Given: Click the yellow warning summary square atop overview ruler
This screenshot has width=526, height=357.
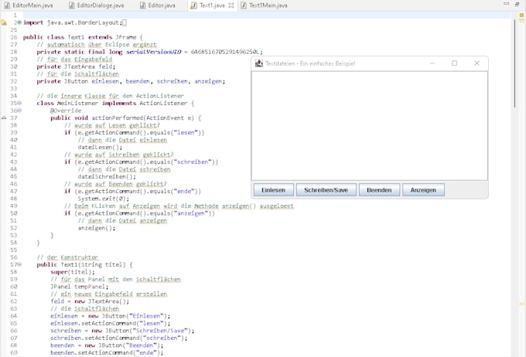Looking at the screenshot, I should [521, 15].
